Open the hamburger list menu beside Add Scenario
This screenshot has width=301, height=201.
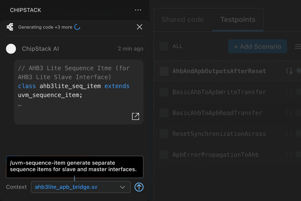point(298,47)
